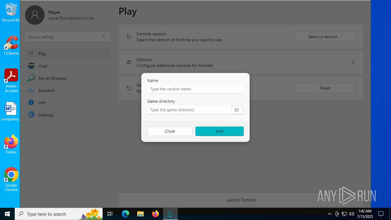Click 'Select the version of Fortnite' description
The image size is (391, 220).
[x=179, y=40]
